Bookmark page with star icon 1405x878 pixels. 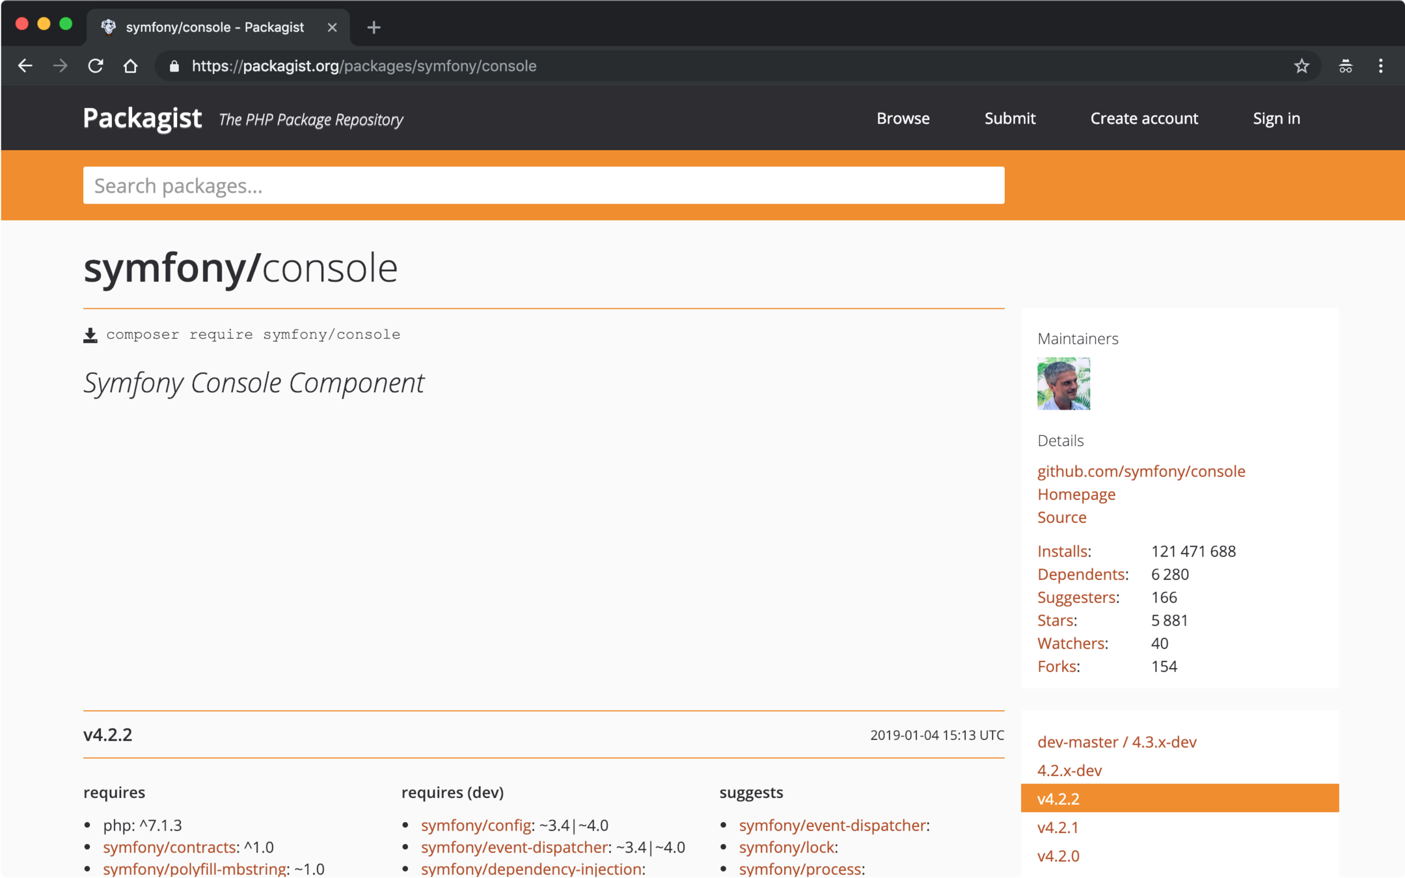[1301, 66]
